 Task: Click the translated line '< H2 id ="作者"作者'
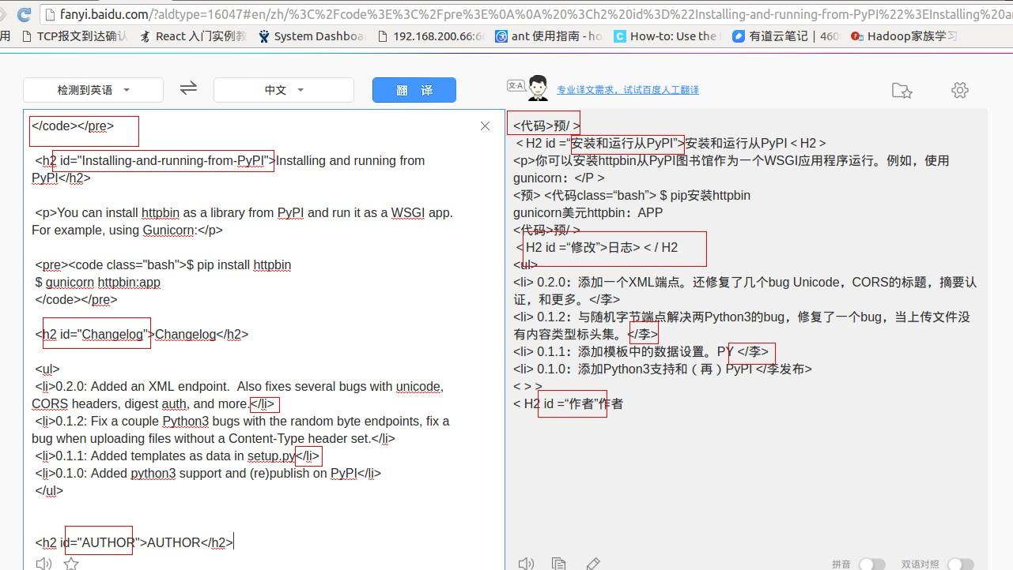point(568,403)
